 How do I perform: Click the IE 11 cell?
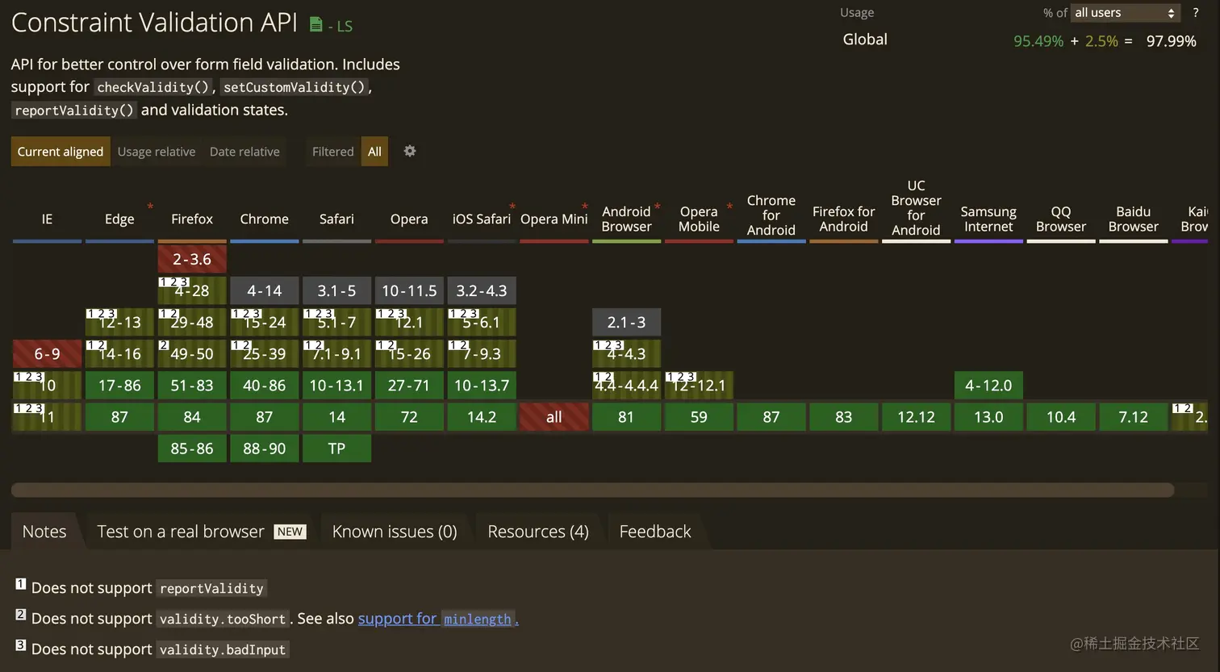47,416
